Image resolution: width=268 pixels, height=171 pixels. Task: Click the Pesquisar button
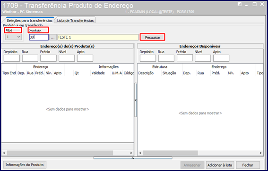pyautogui.click(x=153, y=38)
